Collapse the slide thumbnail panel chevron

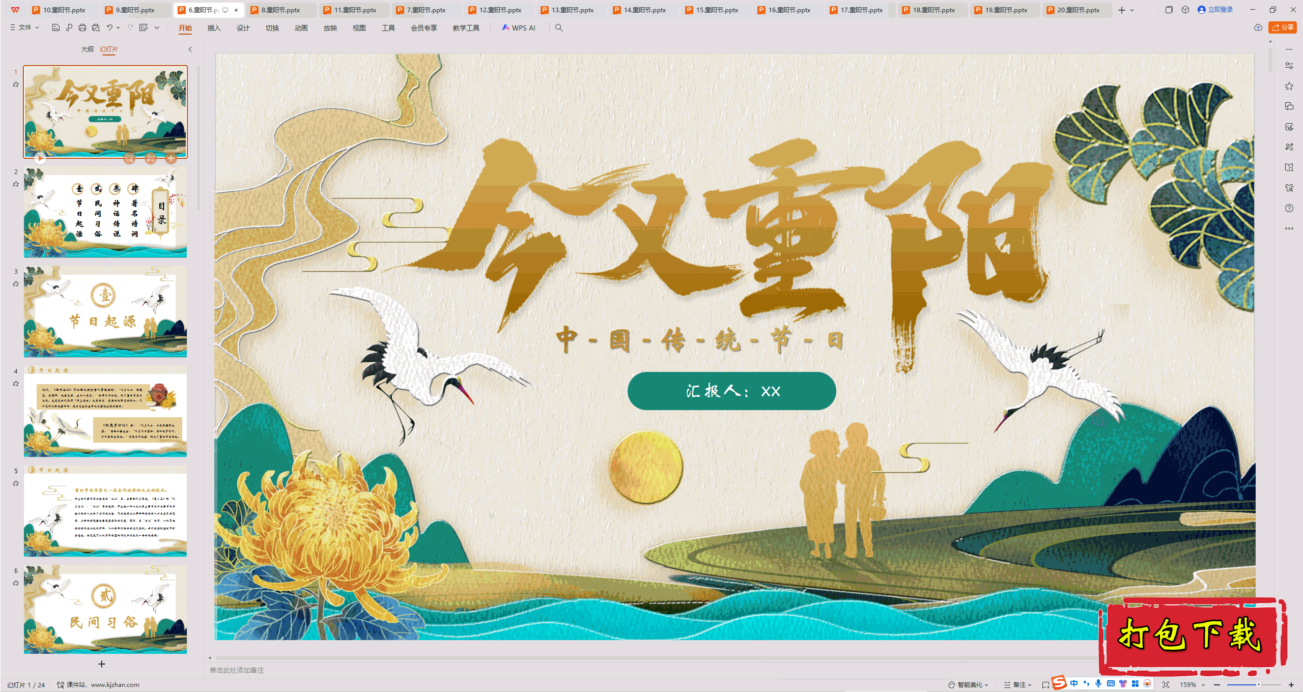pos(190,49)
